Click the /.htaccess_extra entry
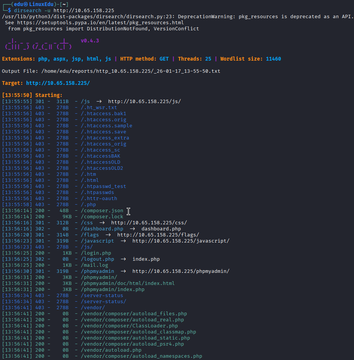Viewport: 354px width, 360px height. 105,138
